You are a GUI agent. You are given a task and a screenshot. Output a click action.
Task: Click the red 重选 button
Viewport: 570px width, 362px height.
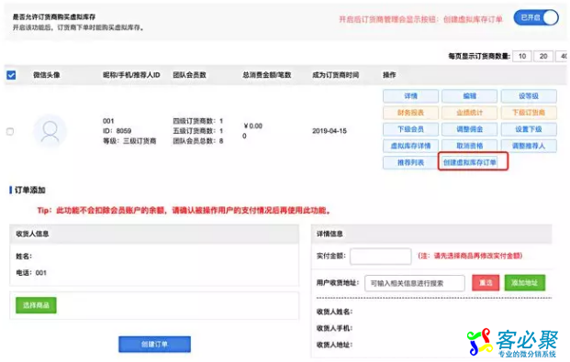486,282
